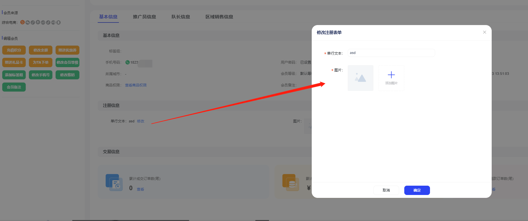Open the 队长信息 tab
This screenshot has height=221, width=528.
click(x=181, y=17)
